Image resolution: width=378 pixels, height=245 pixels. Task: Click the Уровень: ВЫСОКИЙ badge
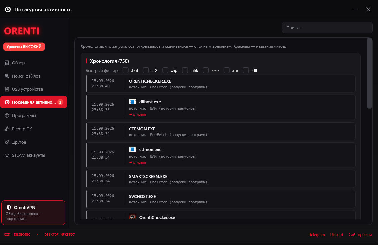coord(24,47)
